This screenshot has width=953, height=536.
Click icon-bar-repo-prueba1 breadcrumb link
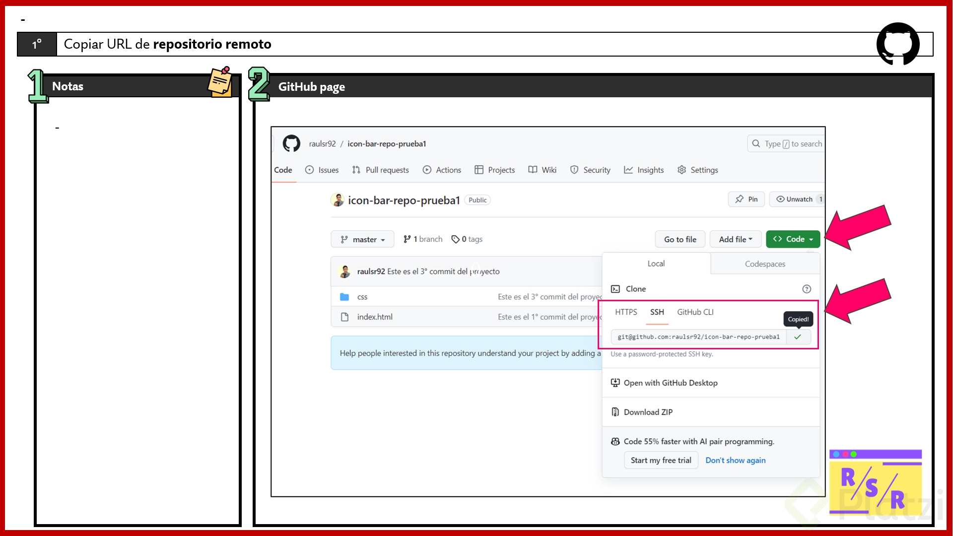(x=387, y=143)
